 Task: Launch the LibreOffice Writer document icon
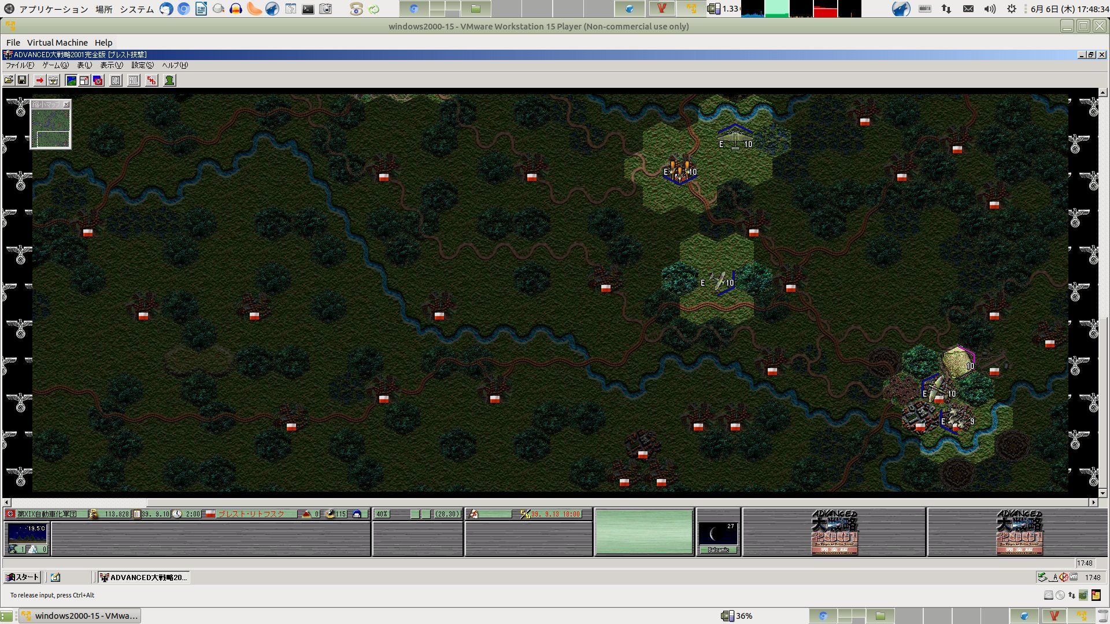(201, 9)
